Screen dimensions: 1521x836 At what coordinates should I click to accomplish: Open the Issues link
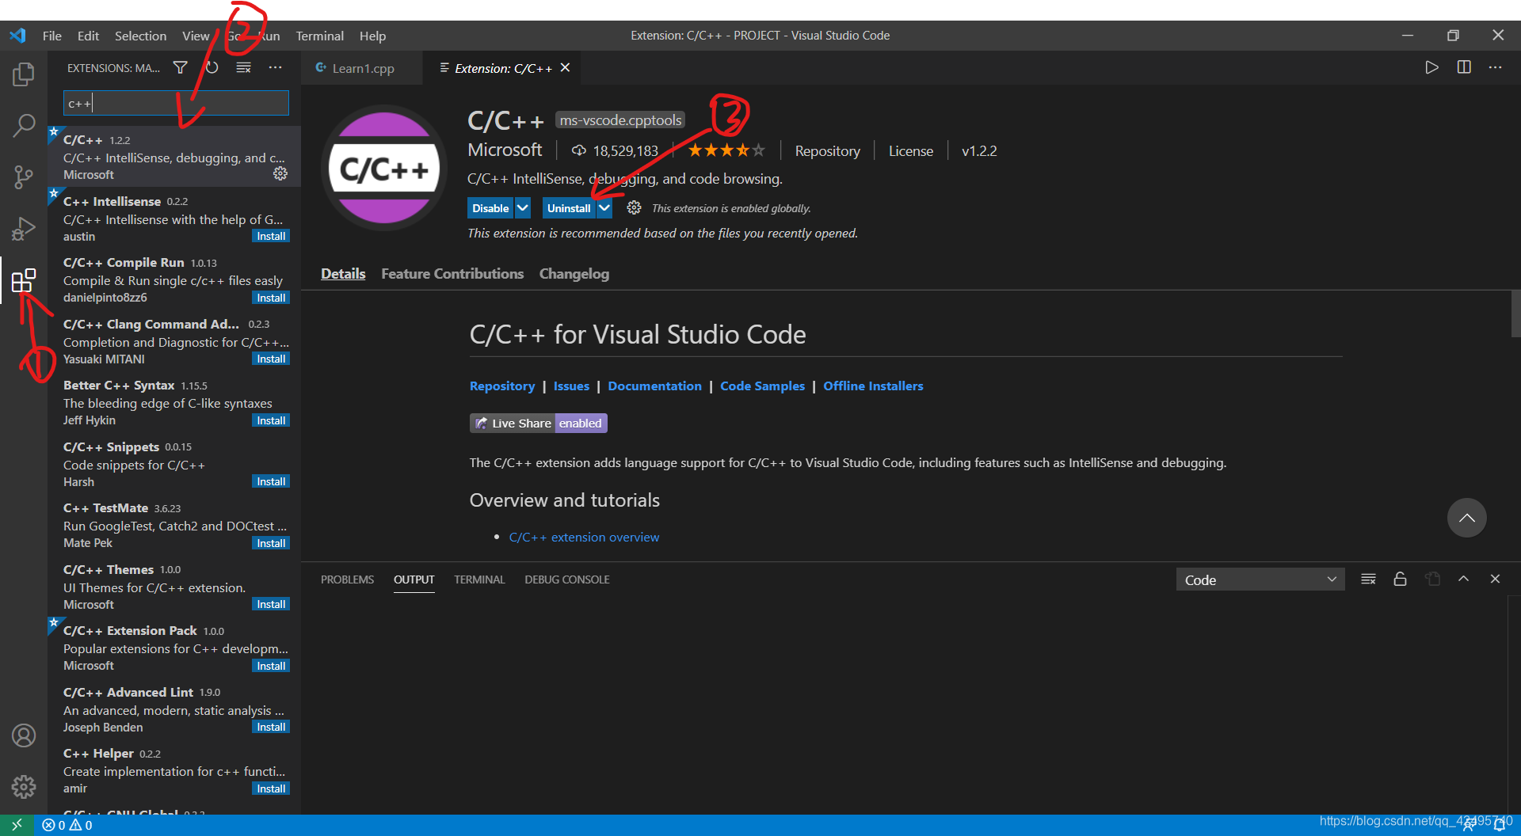tap(571, 386)
